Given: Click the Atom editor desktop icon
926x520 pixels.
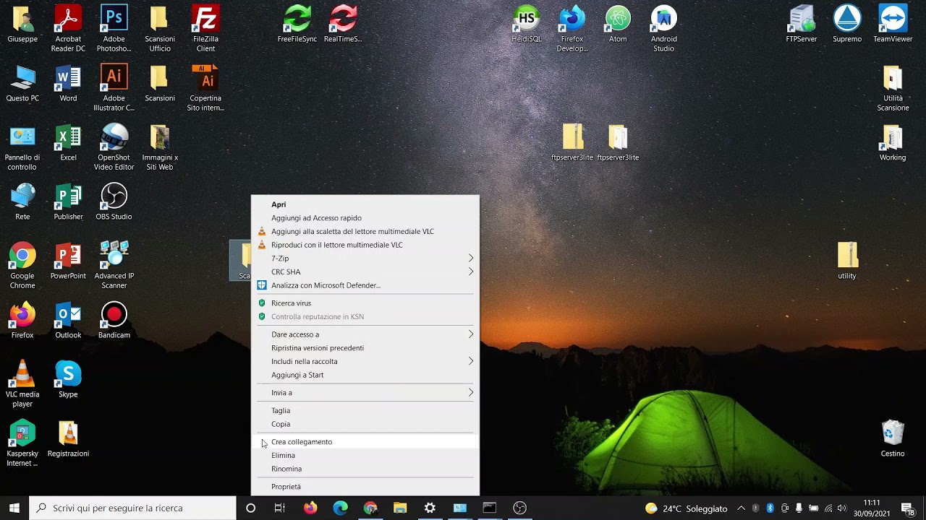Looking at the screenshot, I should click(618, 24).
